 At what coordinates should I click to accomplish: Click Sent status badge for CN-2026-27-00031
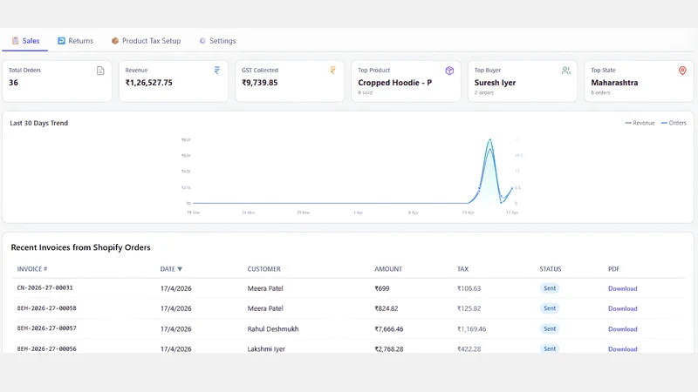(550, 288)
